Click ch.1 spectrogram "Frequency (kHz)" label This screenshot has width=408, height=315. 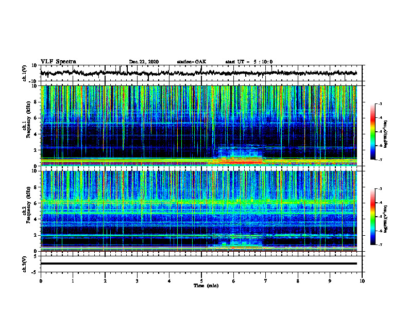pyautogui.click(x=28, y=120)
